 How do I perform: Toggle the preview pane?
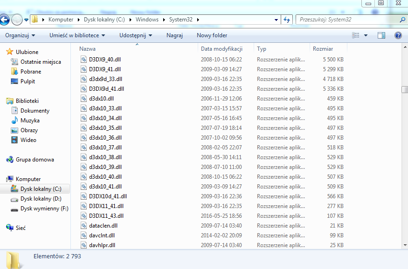381,35
